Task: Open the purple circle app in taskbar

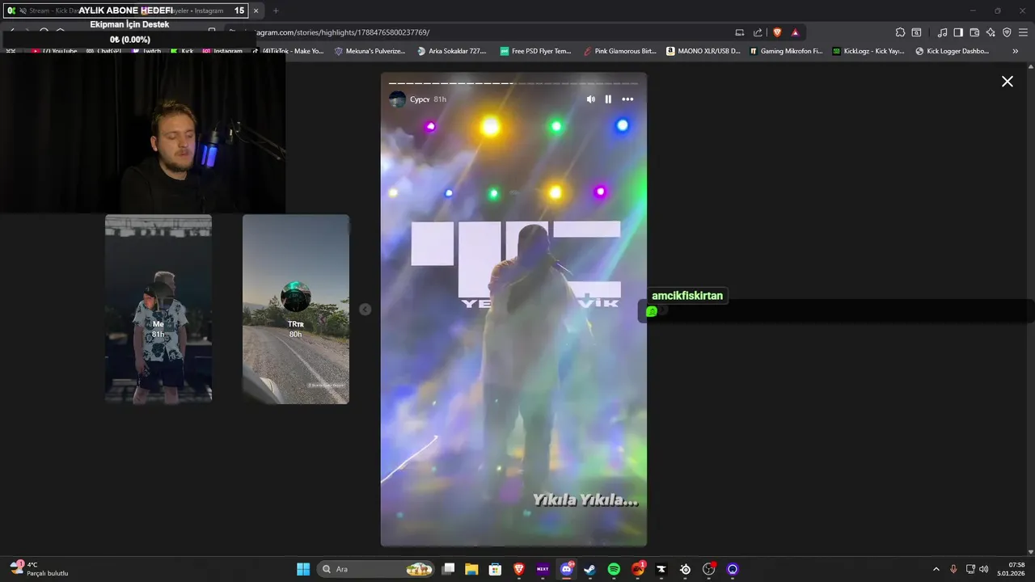Action: coord(733,569)
